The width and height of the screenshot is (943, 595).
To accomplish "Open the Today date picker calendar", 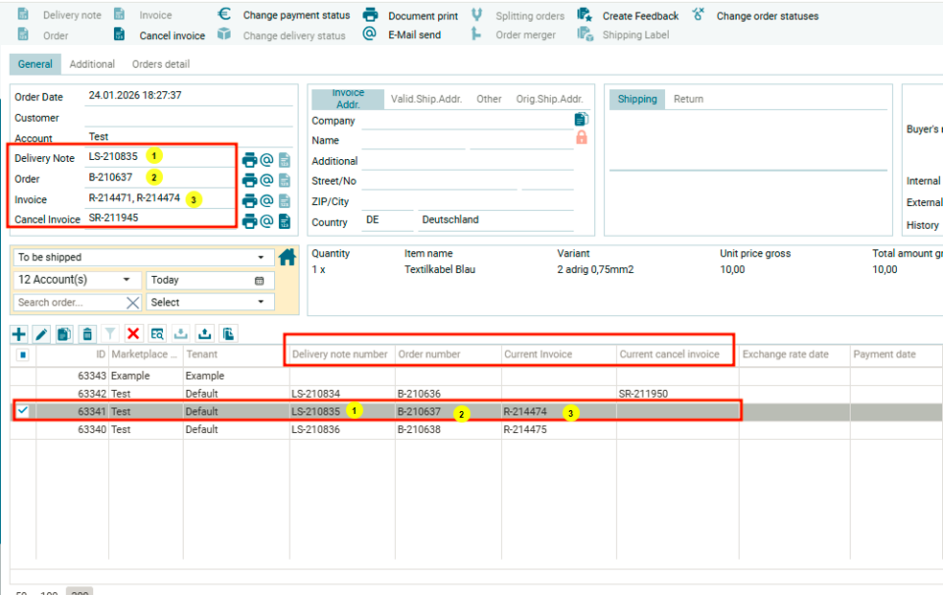I will tap(259, 281).
